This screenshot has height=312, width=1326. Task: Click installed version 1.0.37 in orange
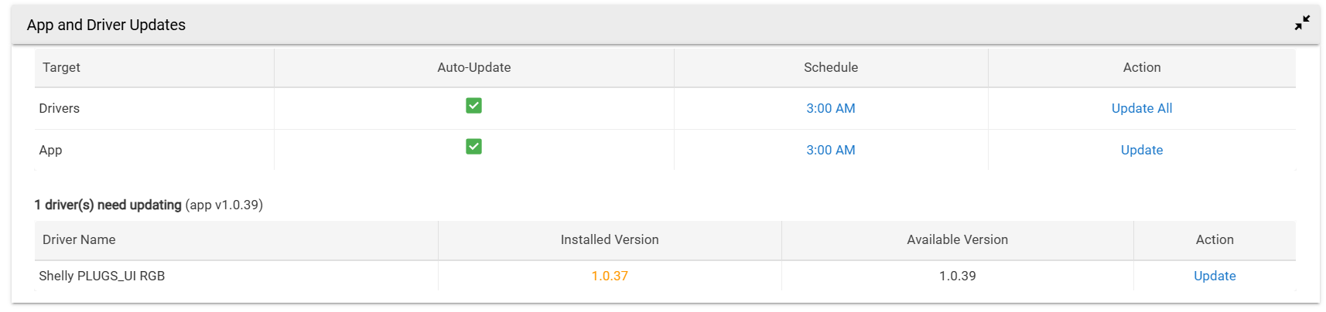[x=610, y=276]
